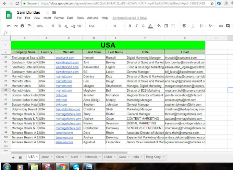The width and height of the screenshot is (233, 170).
Task: Open the borders tool
Action: tap(166, 26)
